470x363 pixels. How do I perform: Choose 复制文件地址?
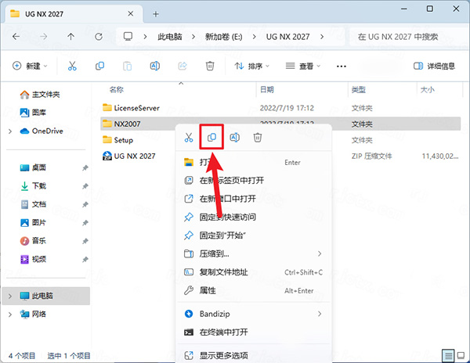pyautogui.click(x=254, y=272)
